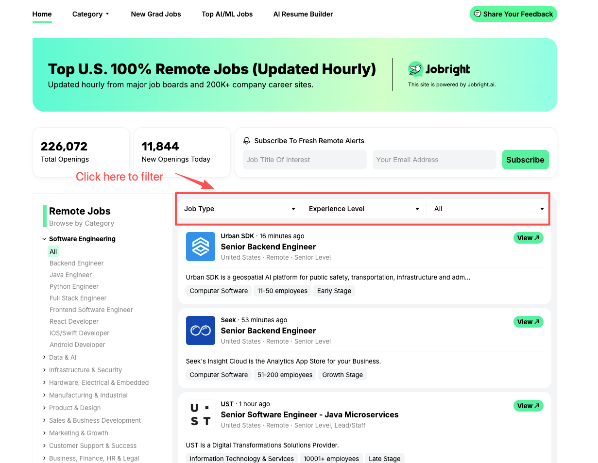Open the AI Resume Builder page
This screenshot has height=463, width=598.
coord(303,14)
